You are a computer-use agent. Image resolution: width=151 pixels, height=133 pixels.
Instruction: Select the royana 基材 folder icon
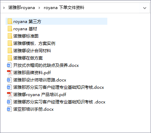coord(10,29)
